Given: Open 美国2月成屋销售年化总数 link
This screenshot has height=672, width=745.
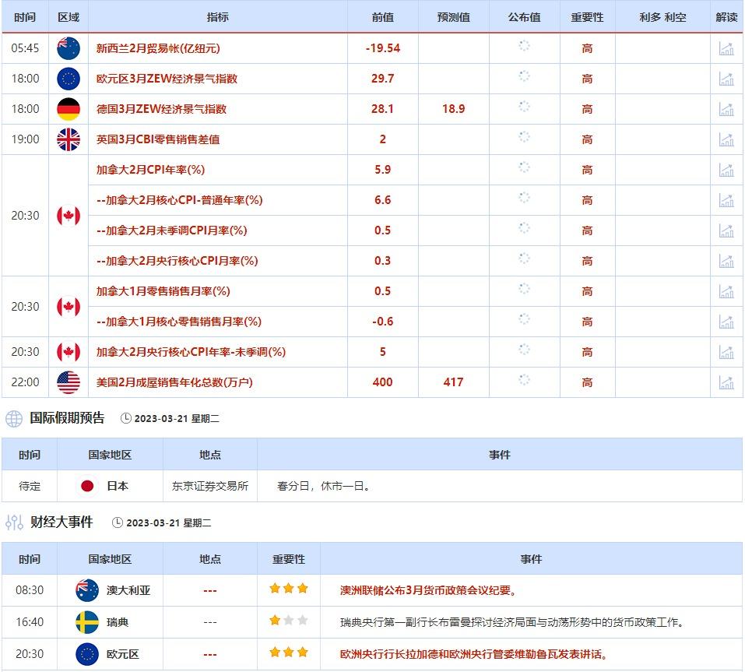Looking at the screenshot, I should (174, 382).
